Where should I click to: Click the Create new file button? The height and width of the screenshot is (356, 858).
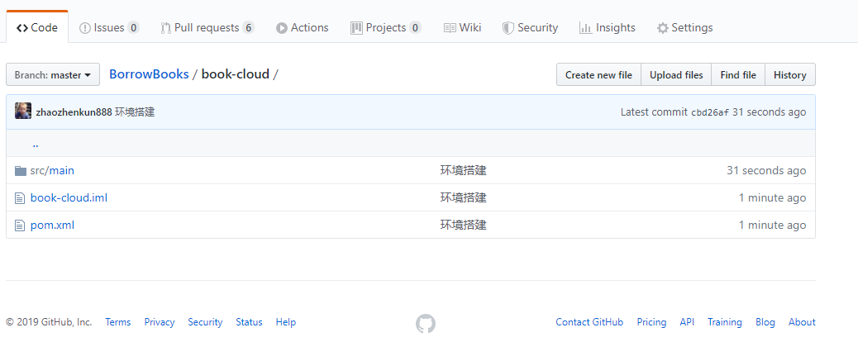click(598, 75)
